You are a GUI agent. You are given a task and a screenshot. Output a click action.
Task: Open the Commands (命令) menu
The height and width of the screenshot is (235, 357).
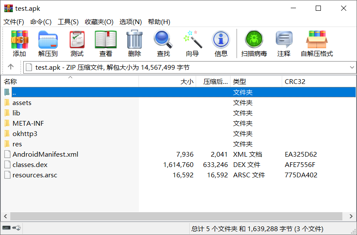pos(41,22)
